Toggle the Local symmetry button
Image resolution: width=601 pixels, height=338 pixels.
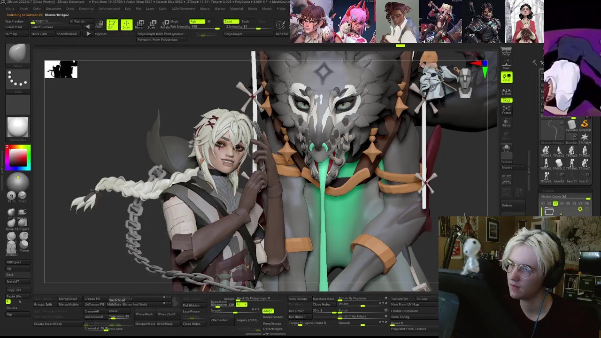click(506, 77)
